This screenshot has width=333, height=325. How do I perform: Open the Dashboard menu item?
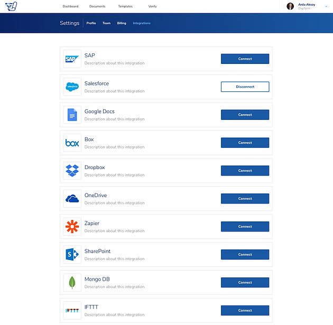70,6
